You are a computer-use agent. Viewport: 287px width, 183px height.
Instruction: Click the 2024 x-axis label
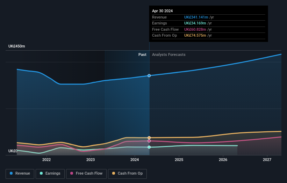[x=135, y=160]
